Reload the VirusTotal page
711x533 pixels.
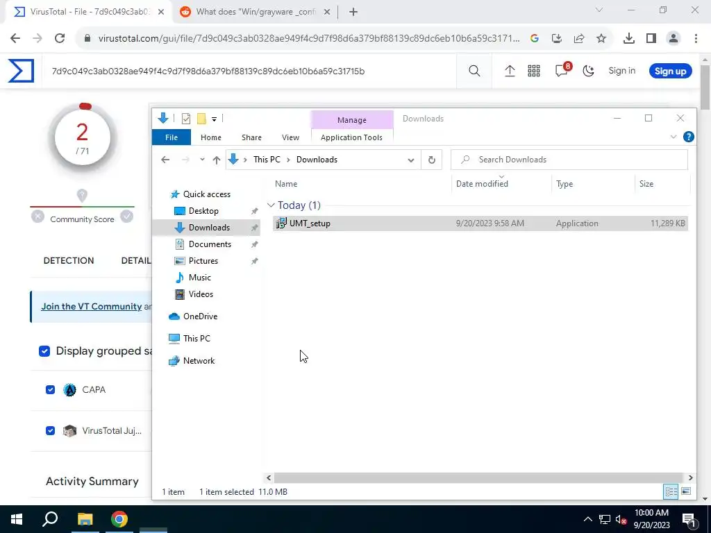(x=60, y=39)
